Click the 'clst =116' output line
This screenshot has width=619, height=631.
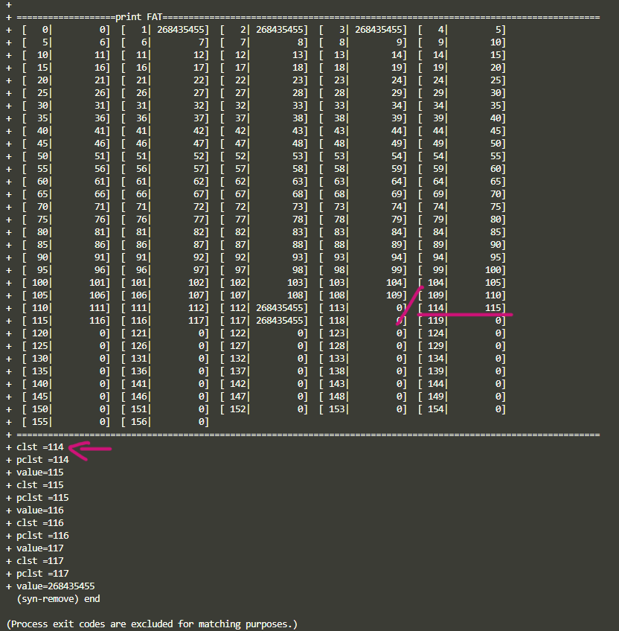click(40, 523)
